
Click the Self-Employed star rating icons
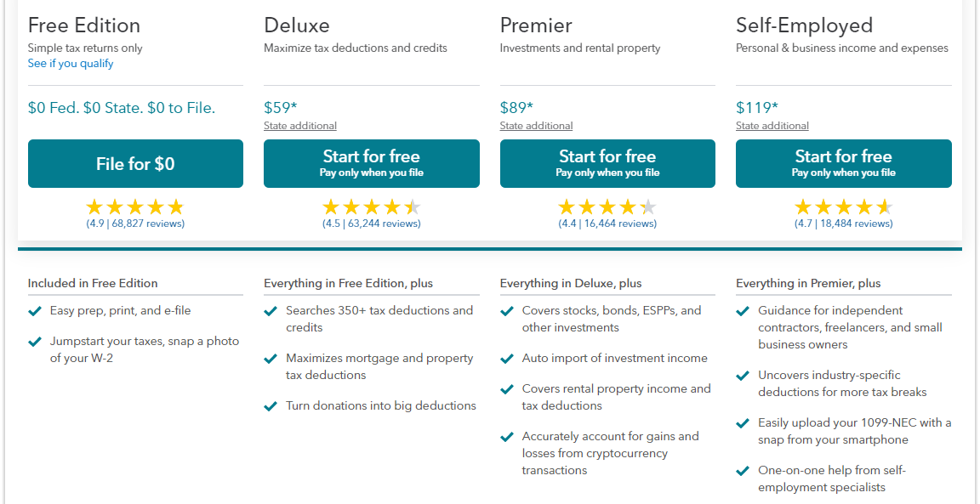(843, 207)
